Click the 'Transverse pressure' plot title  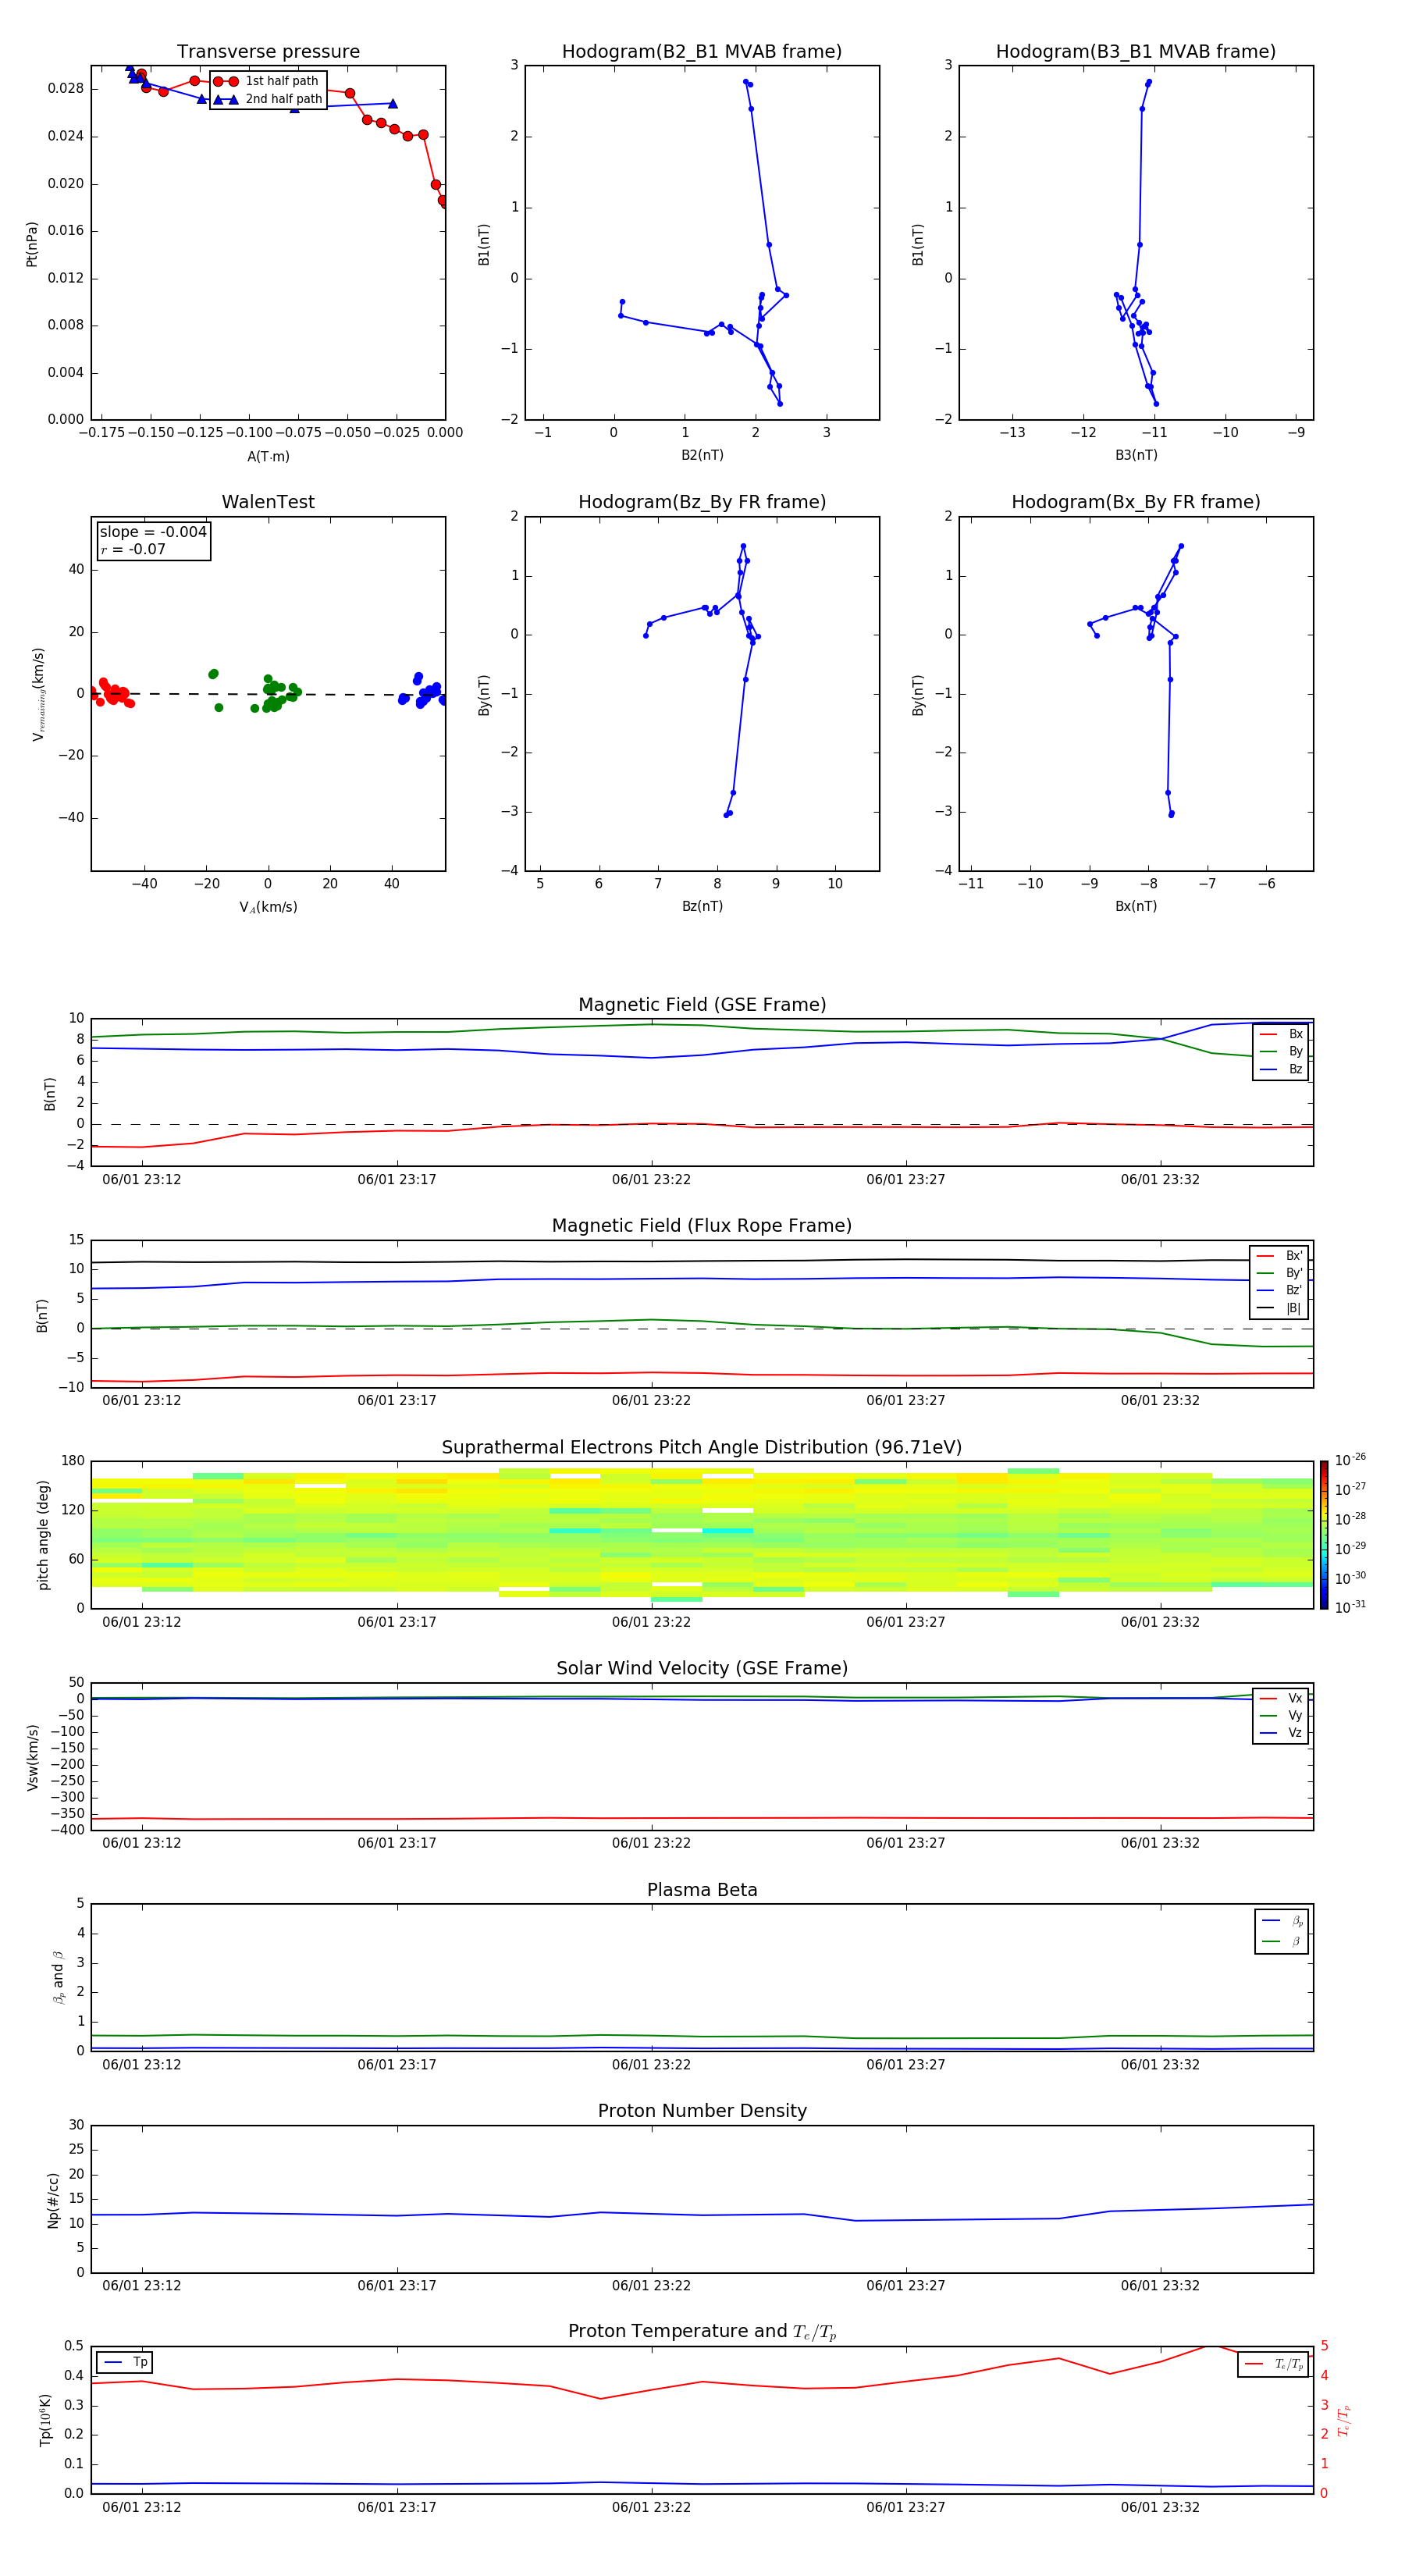pos(268,52)
